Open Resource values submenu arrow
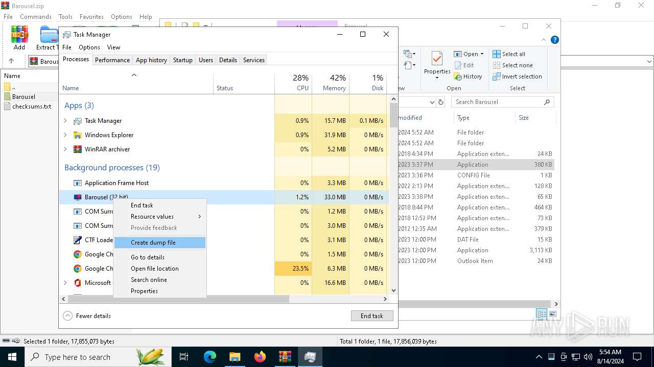 click(199, 217)
